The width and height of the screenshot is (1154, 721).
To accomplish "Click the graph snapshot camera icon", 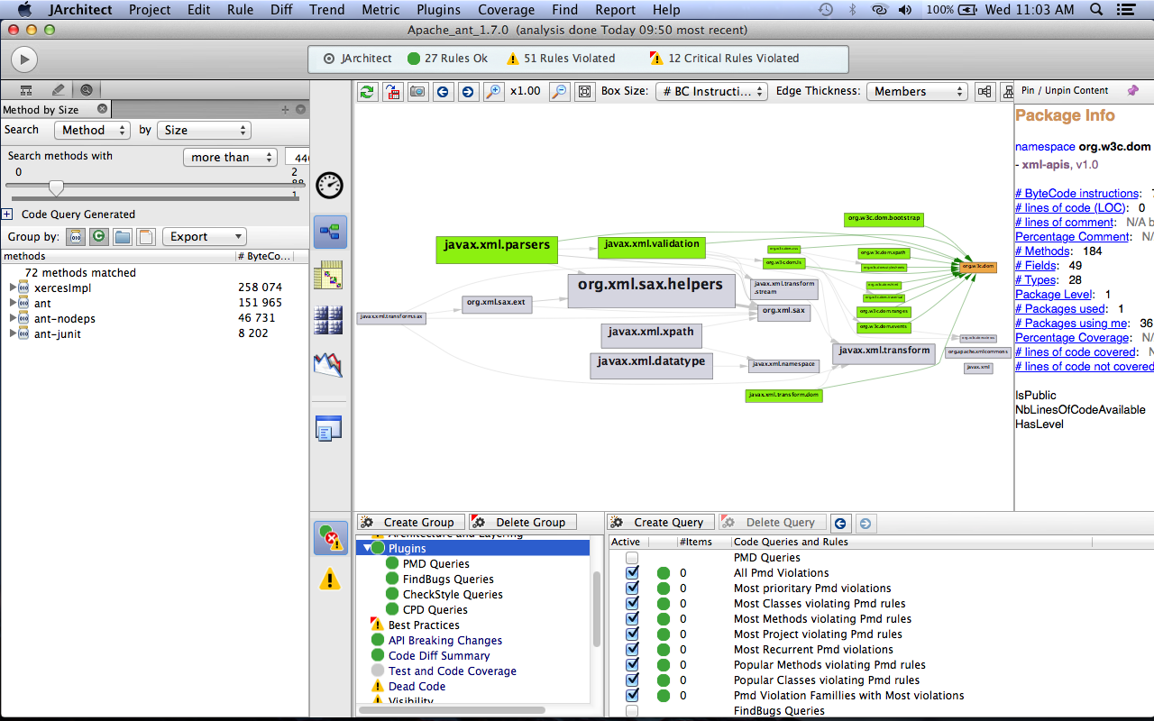I will 417,92.
